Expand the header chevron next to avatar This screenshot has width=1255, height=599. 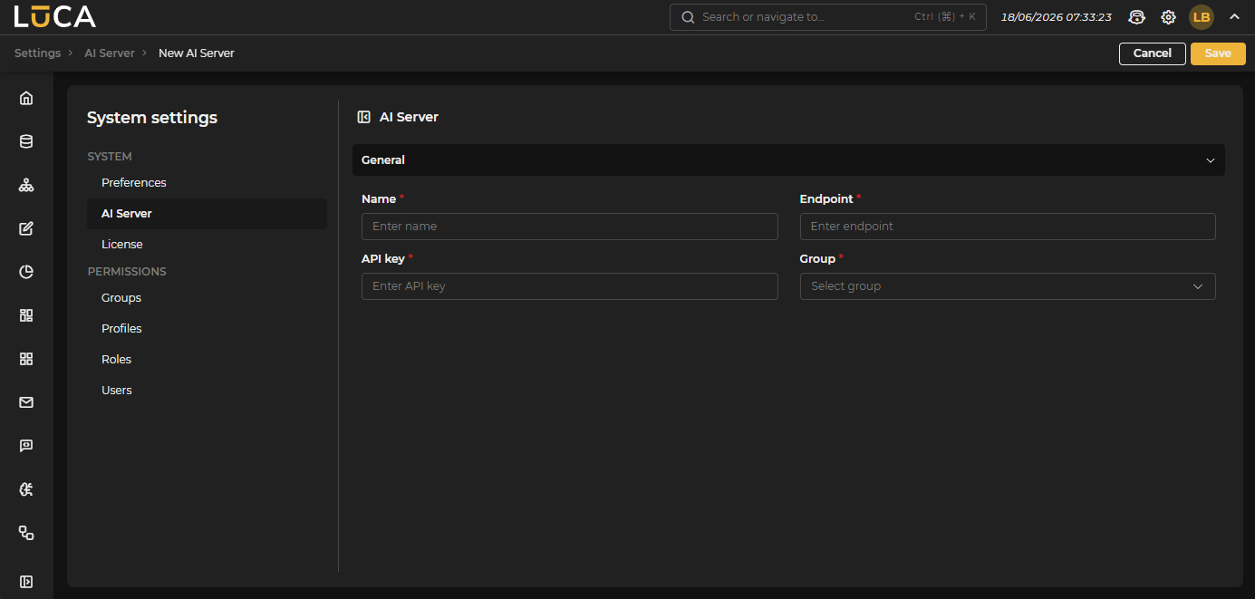(x=1234, y=17)
